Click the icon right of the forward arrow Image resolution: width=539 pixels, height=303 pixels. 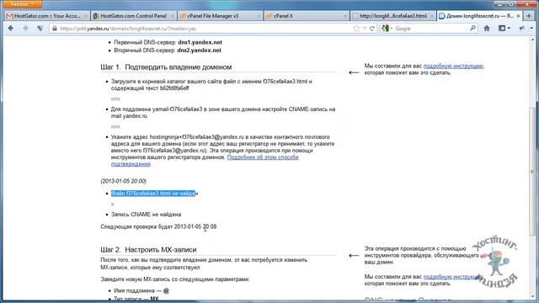click(40, 29)
